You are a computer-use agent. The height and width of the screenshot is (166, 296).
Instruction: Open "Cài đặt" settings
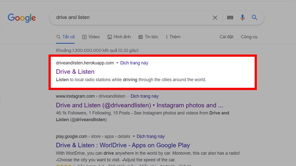coord(226,37)
